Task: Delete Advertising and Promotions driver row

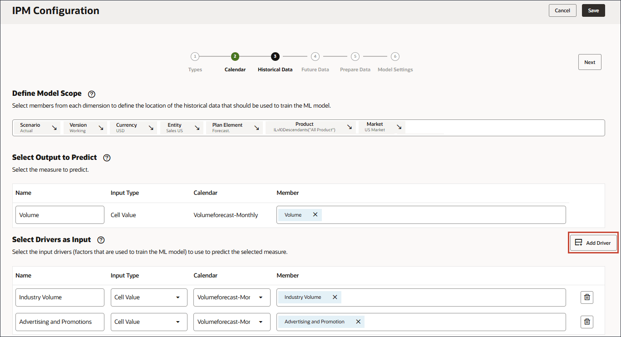Action: [x=587, y=322]
